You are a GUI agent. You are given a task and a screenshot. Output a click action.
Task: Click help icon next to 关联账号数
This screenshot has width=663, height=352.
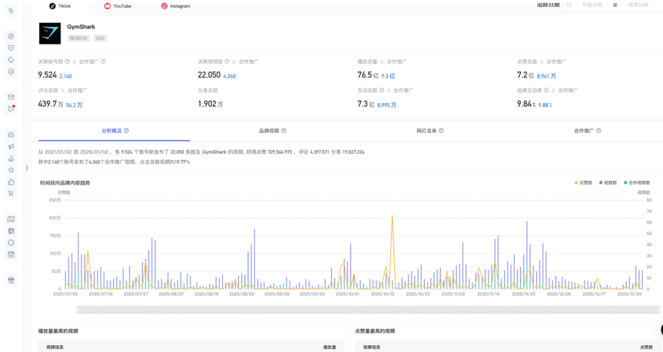(68, 61)
